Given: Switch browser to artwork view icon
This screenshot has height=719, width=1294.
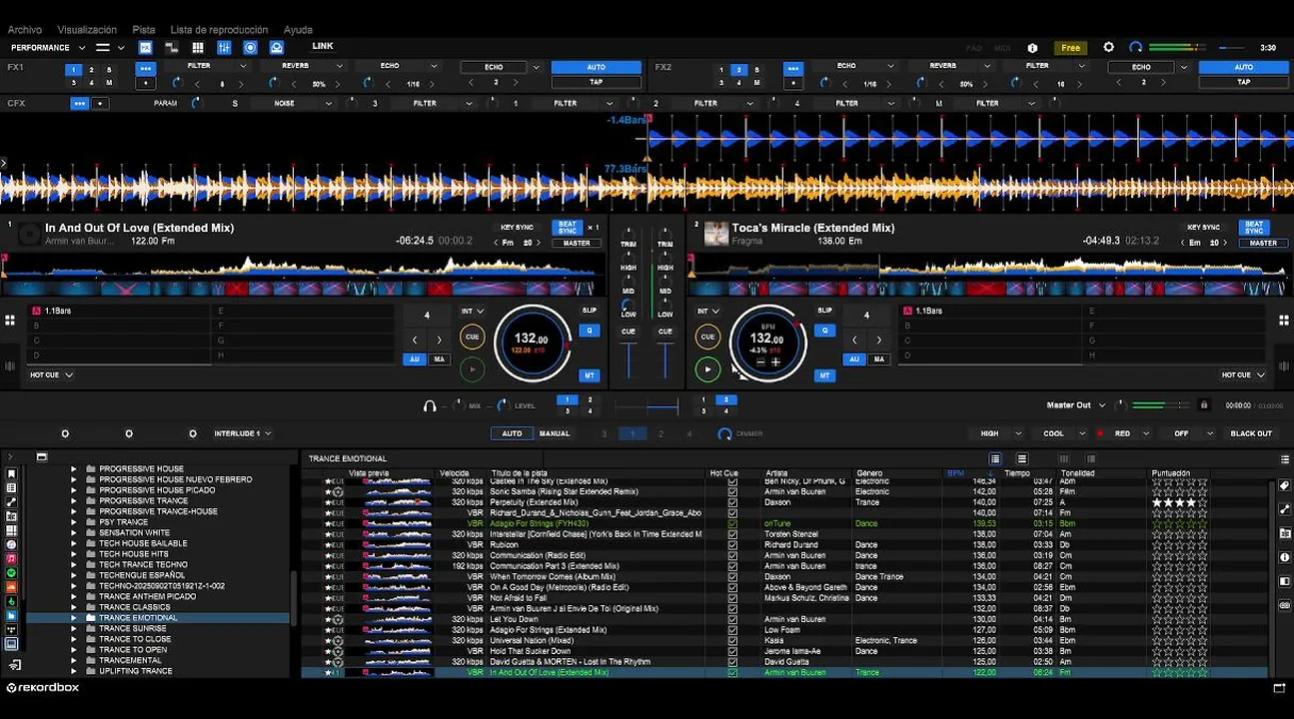Looking at the screenshot, I should pos(995,458).
